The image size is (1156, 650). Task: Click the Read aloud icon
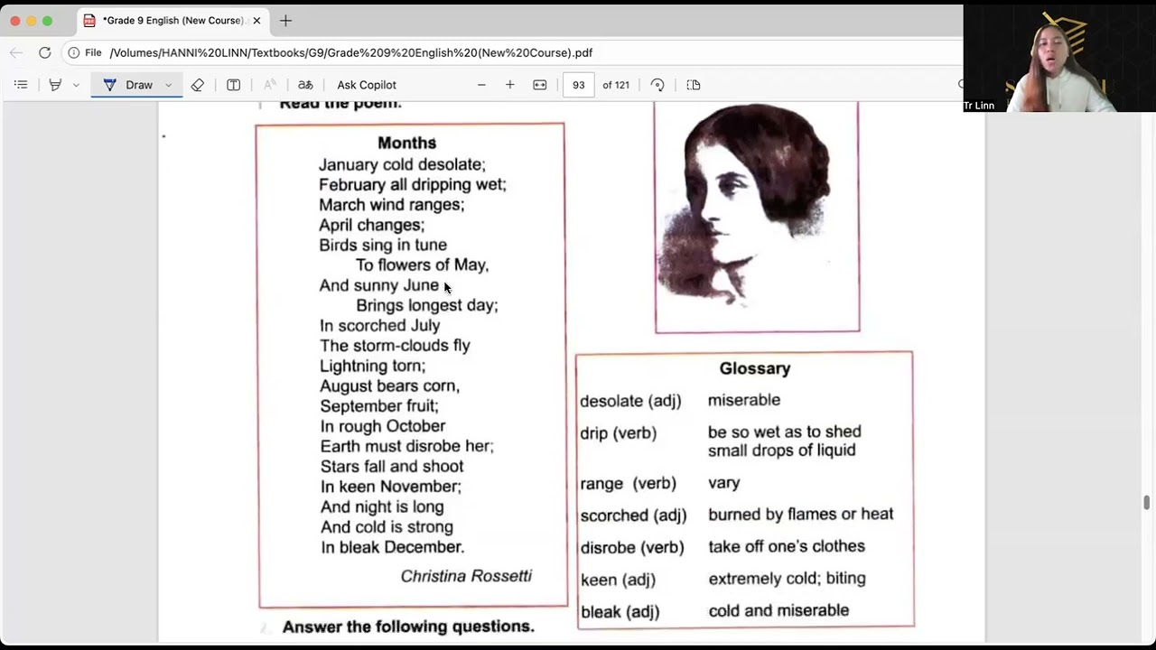(x=269, y=85)
